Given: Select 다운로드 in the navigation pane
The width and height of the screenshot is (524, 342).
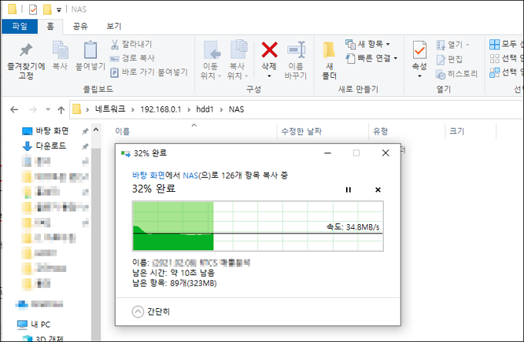Looking at the screenshot, I should [51, 146].
